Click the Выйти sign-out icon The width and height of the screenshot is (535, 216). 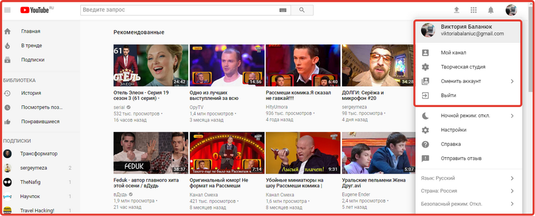click(x=425, y=95)
